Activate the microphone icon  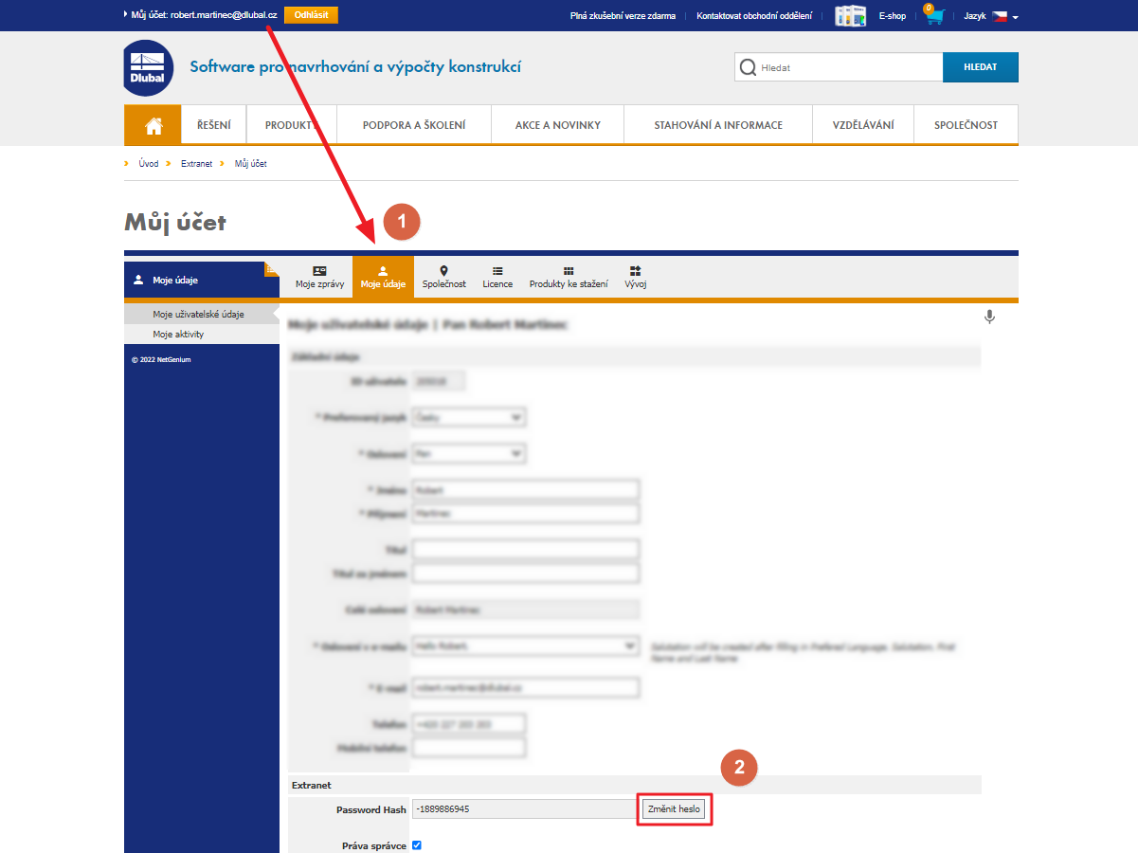pyautogui.click(x=989, y=317)
